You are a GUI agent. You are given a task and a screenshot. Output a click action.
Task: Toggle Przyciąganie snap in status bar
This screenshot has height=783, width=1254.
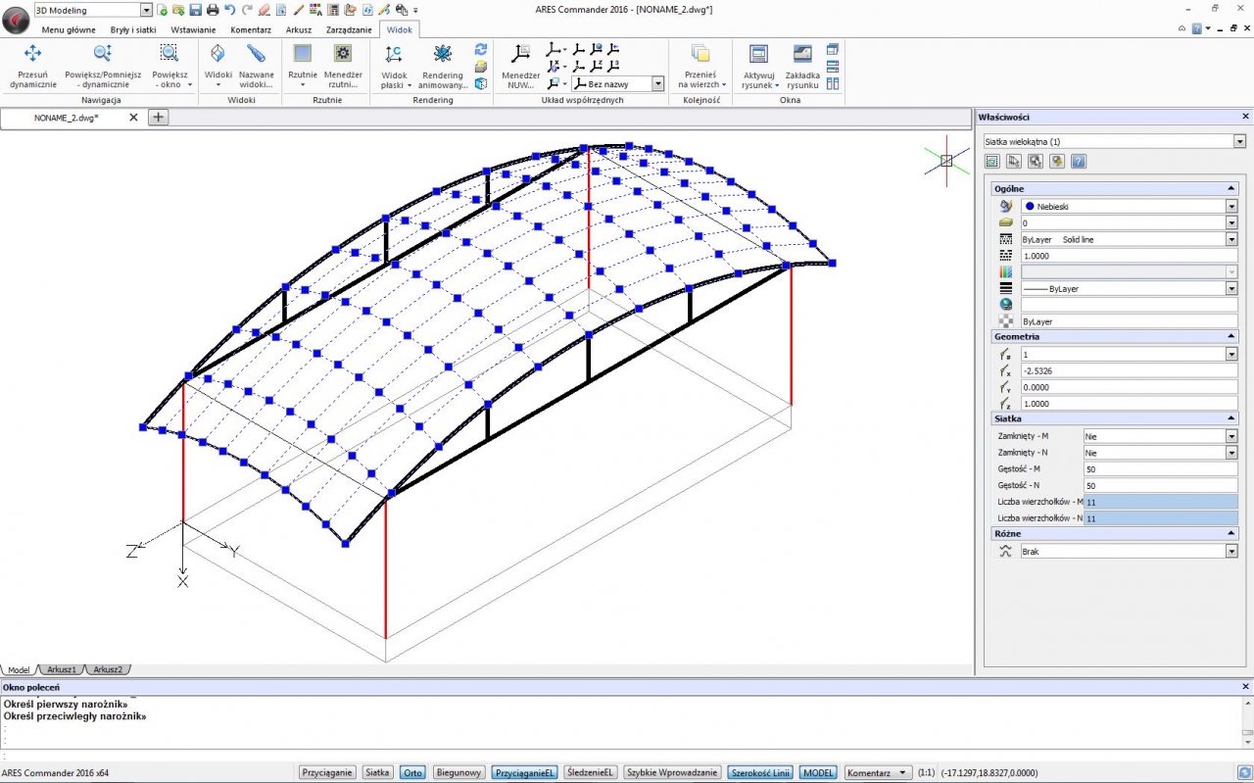(x=327, y=772)
